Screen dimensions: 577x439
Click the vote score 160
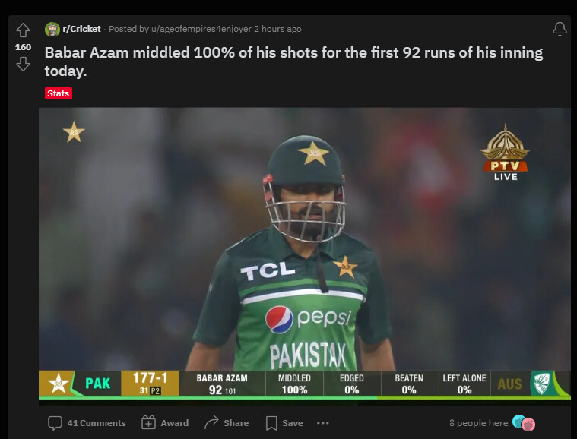(x=23, y=47)
